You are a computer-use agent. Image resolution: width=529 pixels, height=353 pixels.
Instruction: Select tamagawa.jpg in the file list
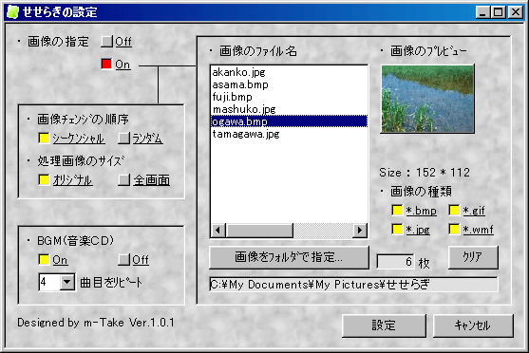289,134
